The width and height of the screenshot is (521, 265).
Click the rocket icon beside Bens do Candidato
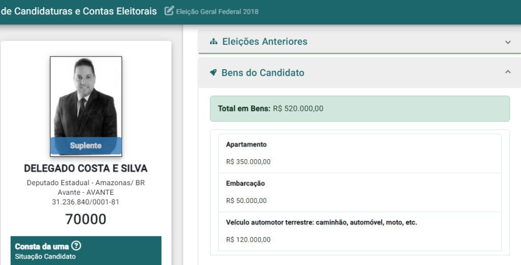click(214, 73)
